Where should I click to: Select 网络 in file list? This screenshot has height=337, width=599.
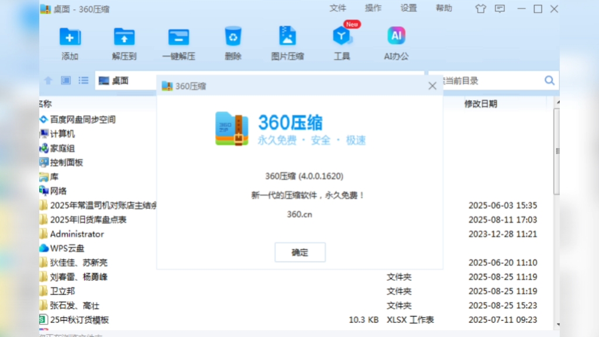[58, 191]
